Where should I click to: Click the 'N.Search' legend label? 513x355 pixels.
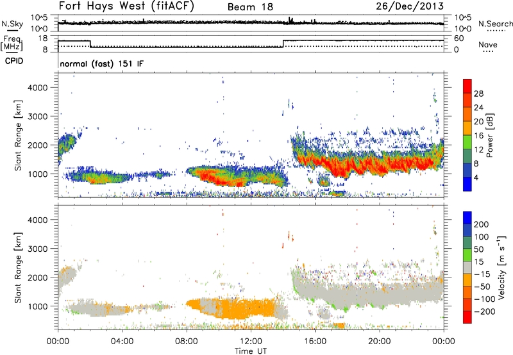495,24
